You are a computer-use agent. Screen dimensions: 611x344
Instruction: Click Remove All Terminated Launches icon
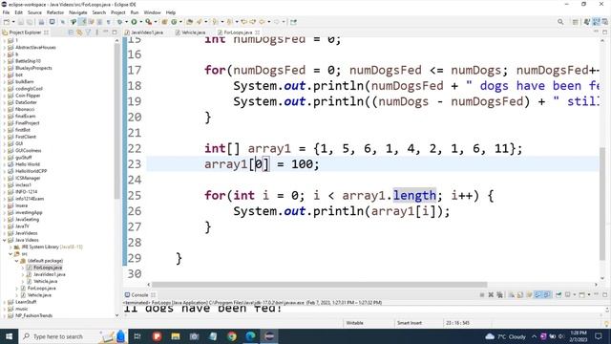(x=499, y=295)
